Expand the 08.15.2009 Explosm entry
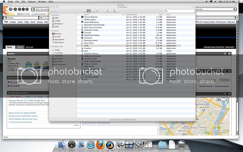The height and width of the screenshot is (152, 243). point(9,86)
